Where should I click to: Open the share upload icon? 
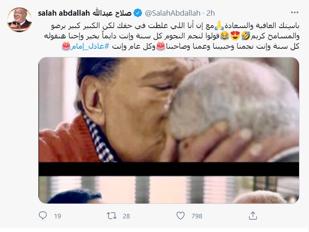[x=253, y=215]
